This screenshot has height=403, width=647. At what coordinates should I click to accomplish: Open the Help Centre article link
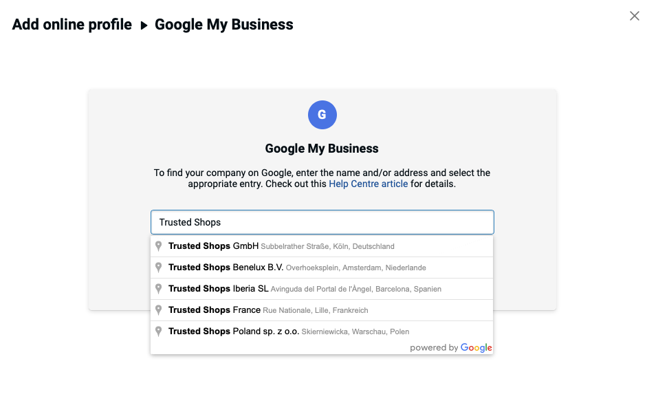click(368, 184)
